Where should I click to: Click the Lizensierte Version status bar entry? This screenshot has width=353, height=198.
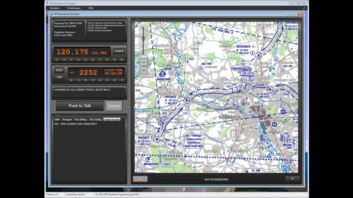[76, 194]
